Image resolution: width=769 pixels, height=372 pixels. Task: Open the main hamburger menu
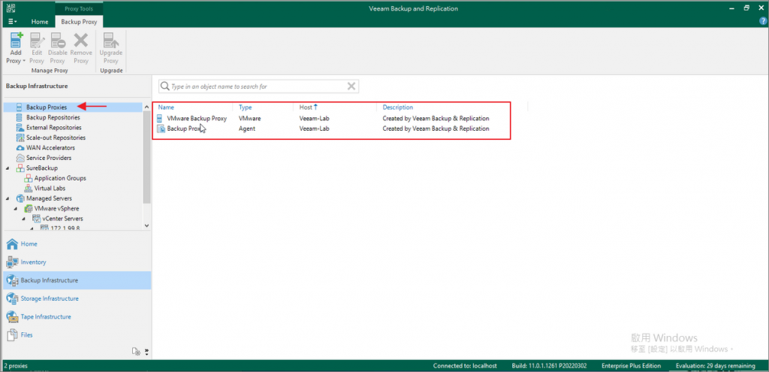click(x=12, y=22)
